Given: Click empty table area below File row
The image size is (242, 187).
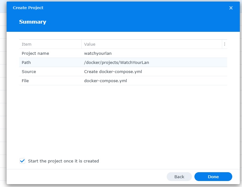Looking at the screenshot, I should click(123, 116).
